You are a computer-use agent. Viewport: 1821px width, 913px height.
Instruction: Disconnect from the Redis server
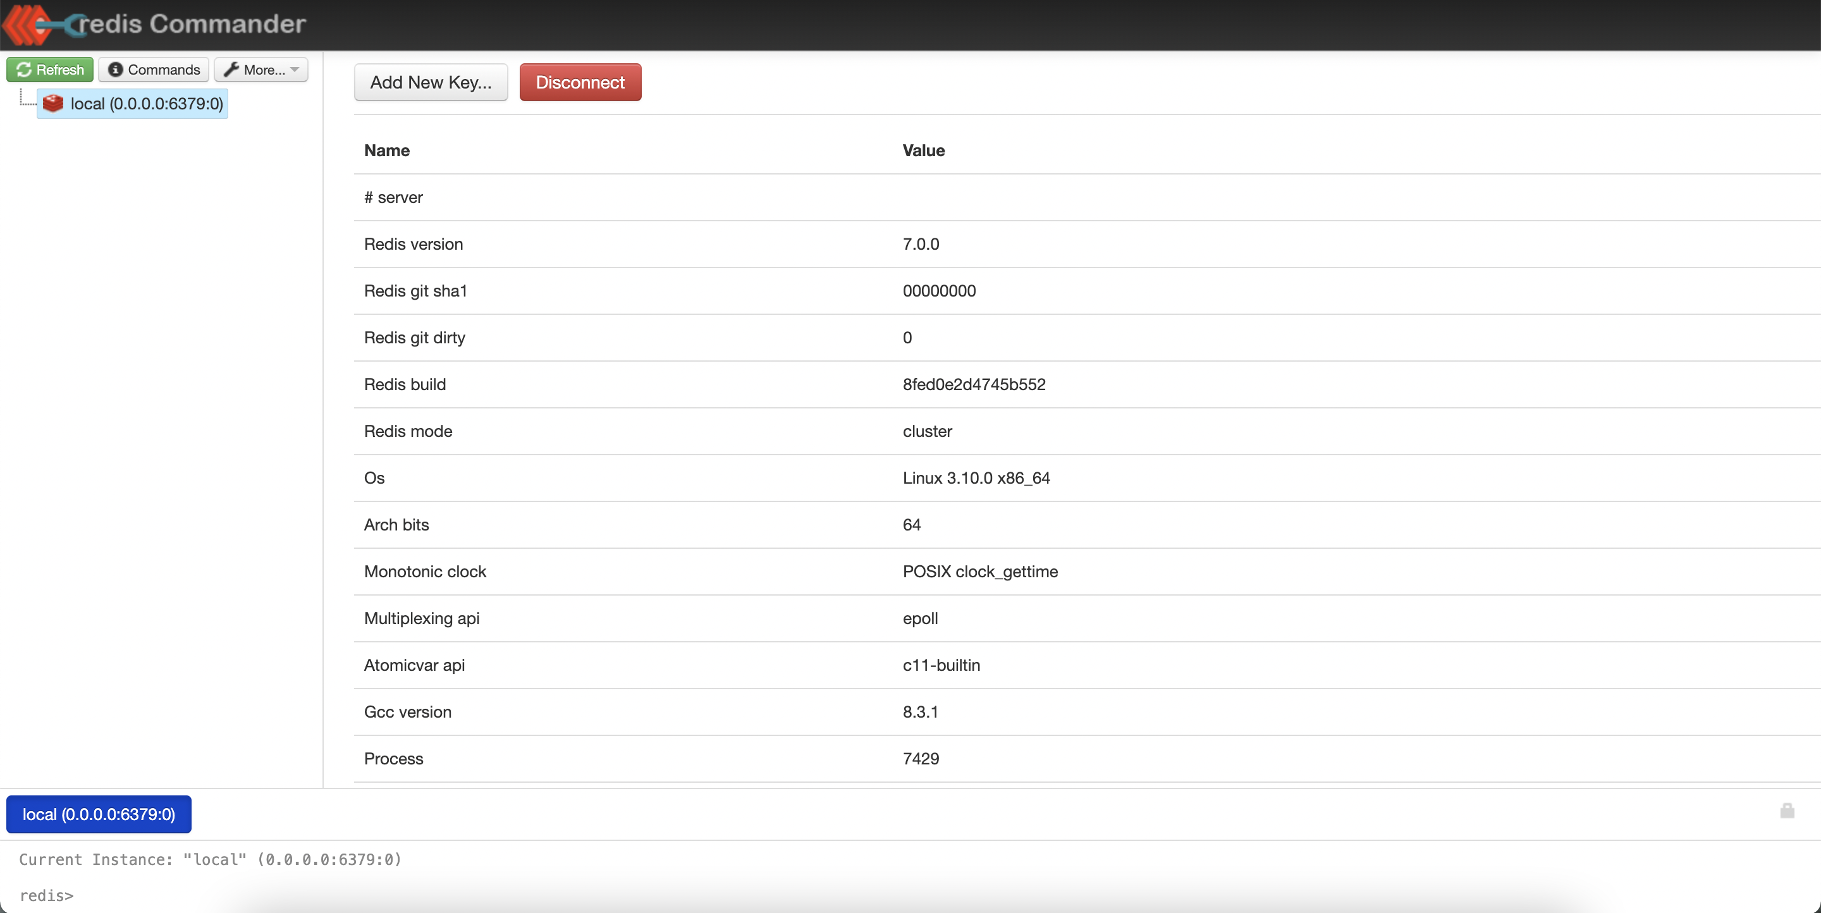point(580,82)
